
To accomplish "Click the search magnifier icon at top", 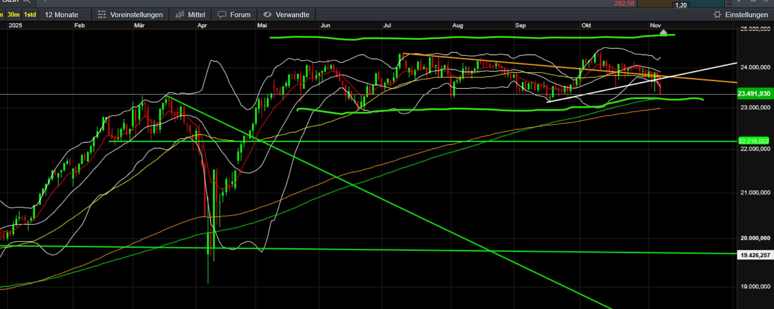I will [x=27, y=1].
